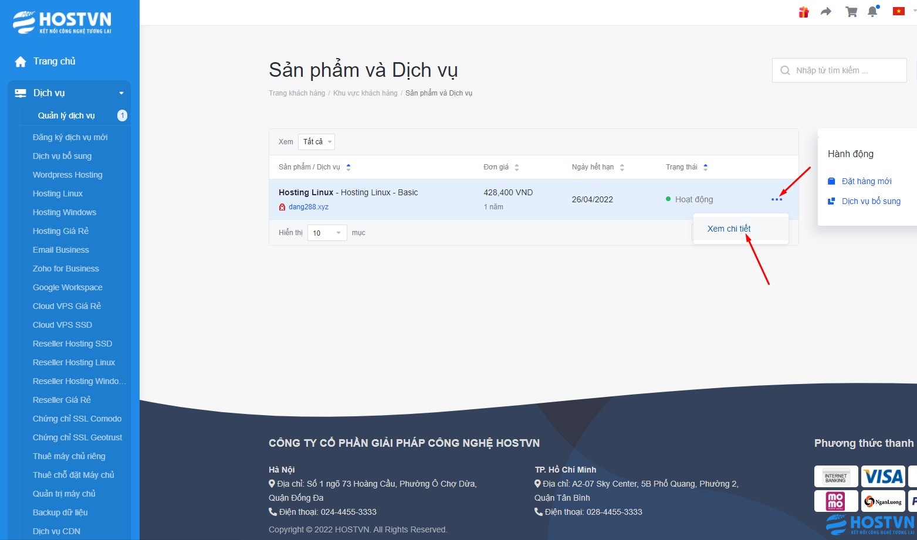Click the NganLuong payment logo
Viewport: 917px width, 540px height.
point(883,501)
